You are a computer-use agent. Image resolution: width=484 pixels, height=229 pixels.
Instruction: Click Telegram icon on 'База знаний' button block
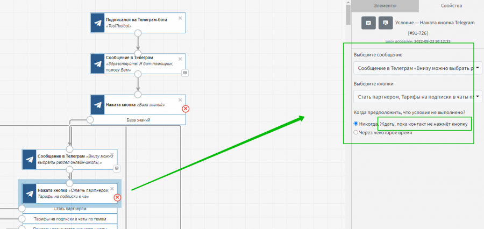tap(97, 104)
